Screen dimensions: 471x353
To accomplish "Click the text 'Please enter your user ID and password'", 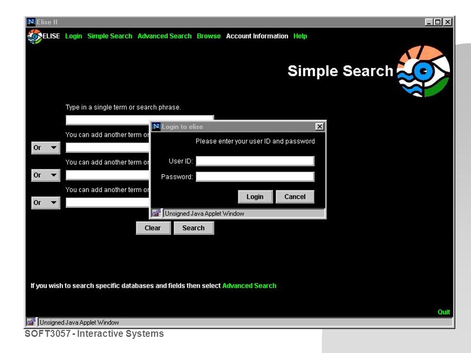I will pos(255,141).
